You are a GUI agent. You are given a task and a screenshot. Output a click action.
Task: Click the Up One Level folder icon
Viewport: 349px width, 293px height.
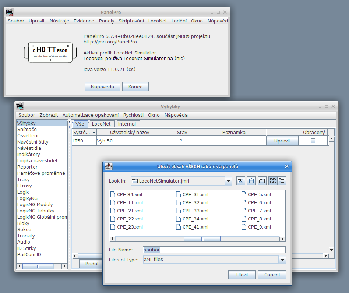click(x=241, y=181)
